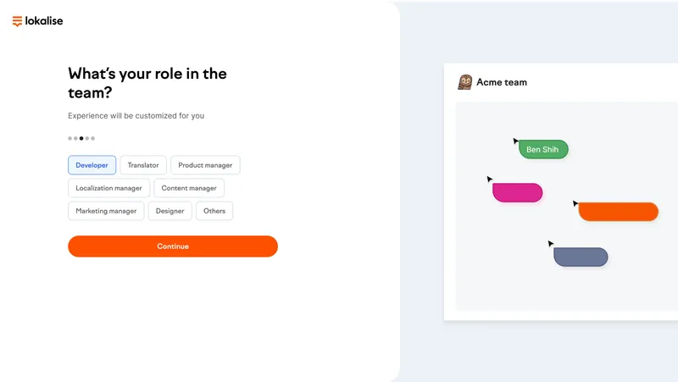The width and height of the screenshot is (678, 382).
Task: Click the orange cursor label
Action: [618, 212]
